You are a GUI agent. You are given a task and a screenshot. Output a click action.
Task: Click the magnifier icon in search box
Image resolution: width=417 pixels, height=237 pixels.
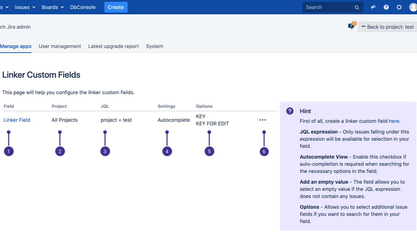click(356, 8)
